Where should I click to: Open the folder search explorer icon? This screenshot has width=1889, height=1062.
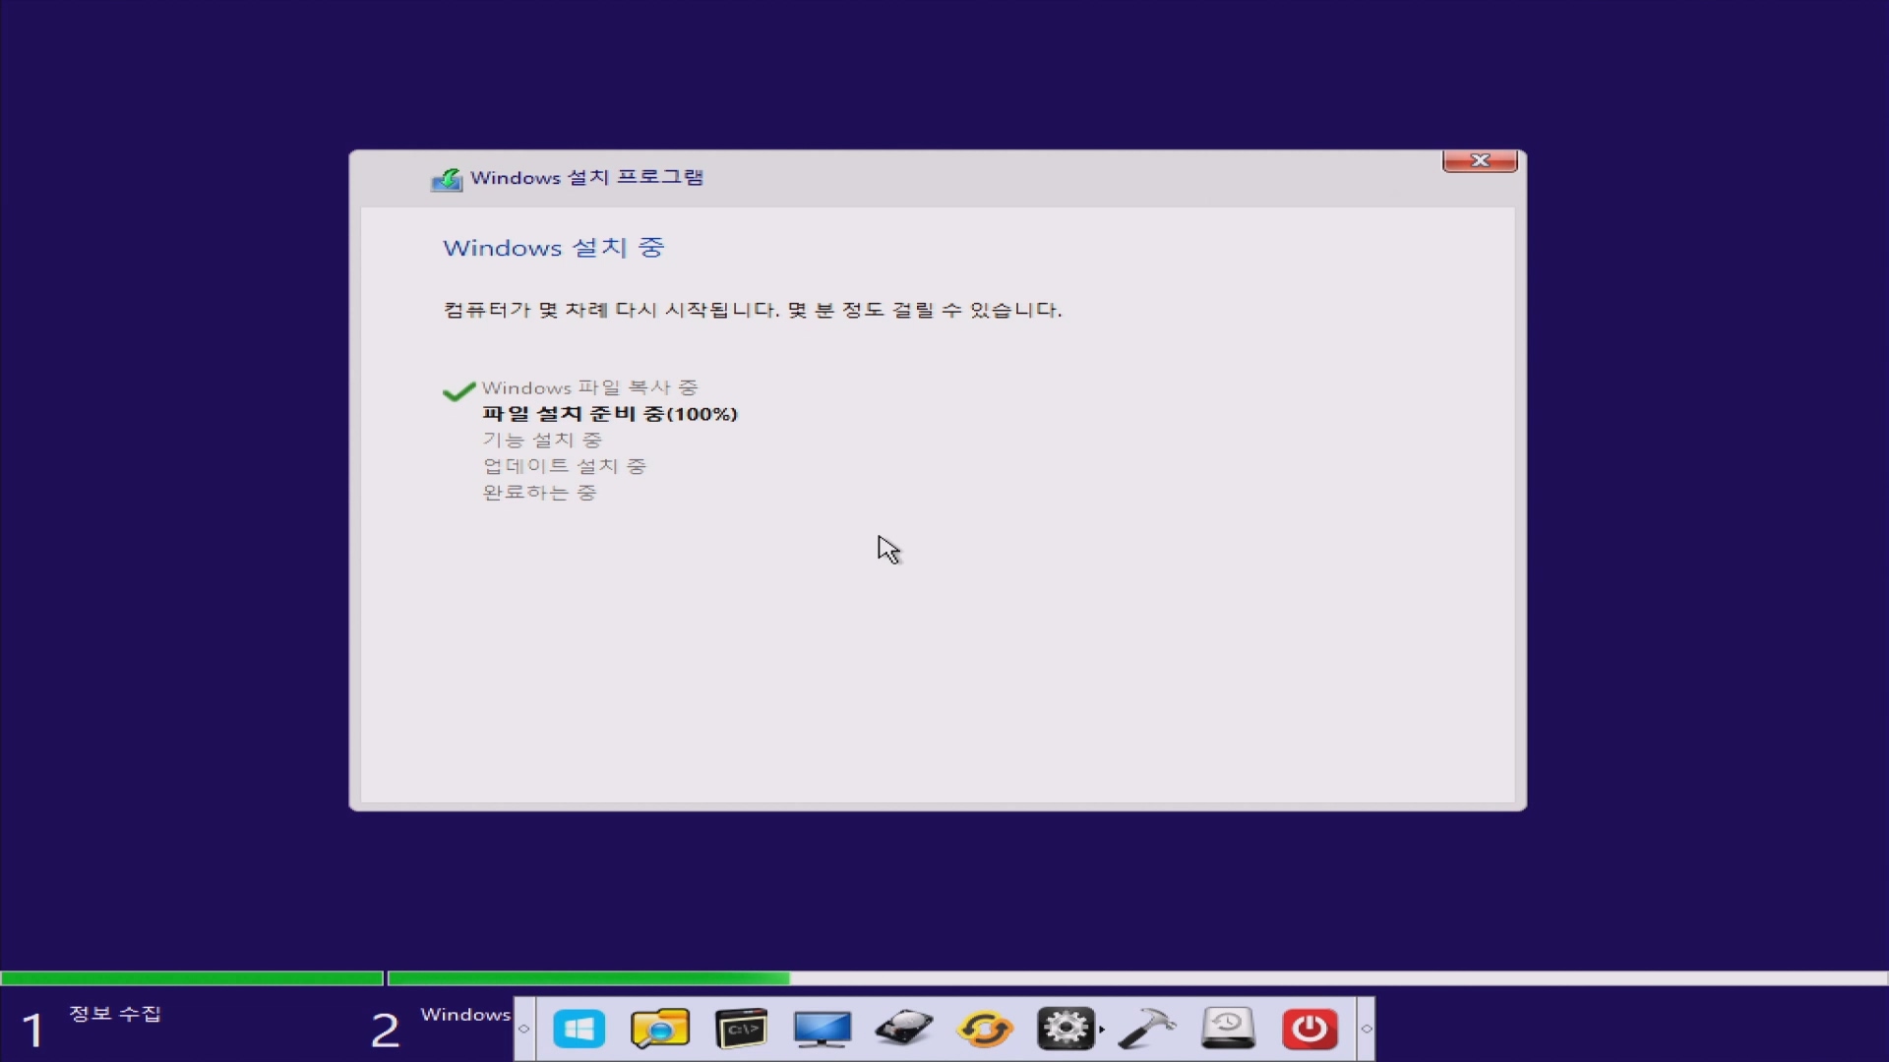click(659, 1030)
